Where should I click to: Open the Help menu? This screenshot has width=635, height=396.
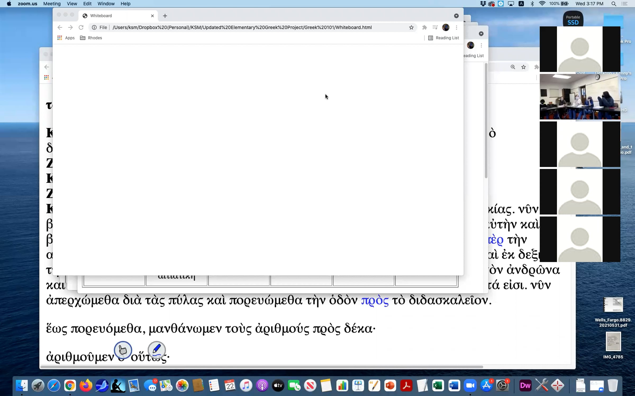(125, 4)
